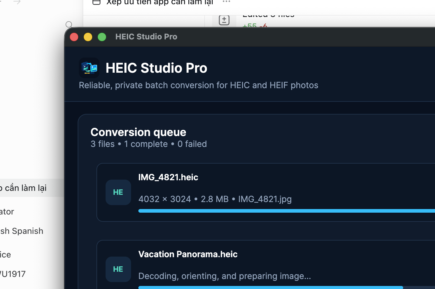435x289 pixels.
Task: Select the 'U1917' sidebar item
Action: tap(13, 274)
